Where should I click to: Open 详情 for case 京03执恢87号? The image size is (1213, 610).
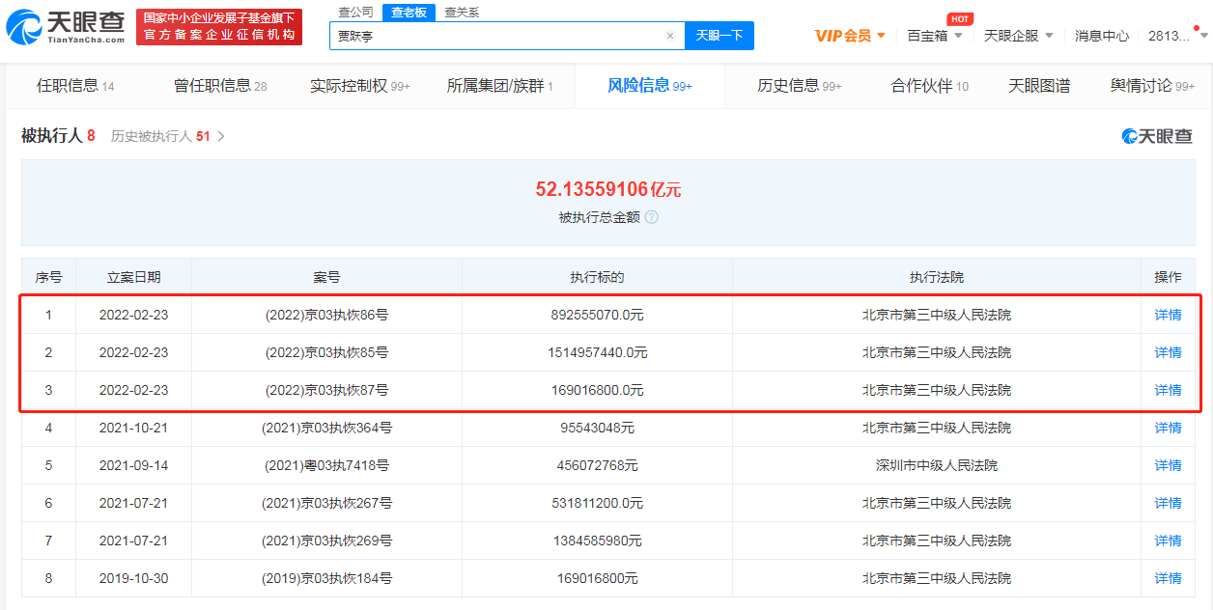1168,390
